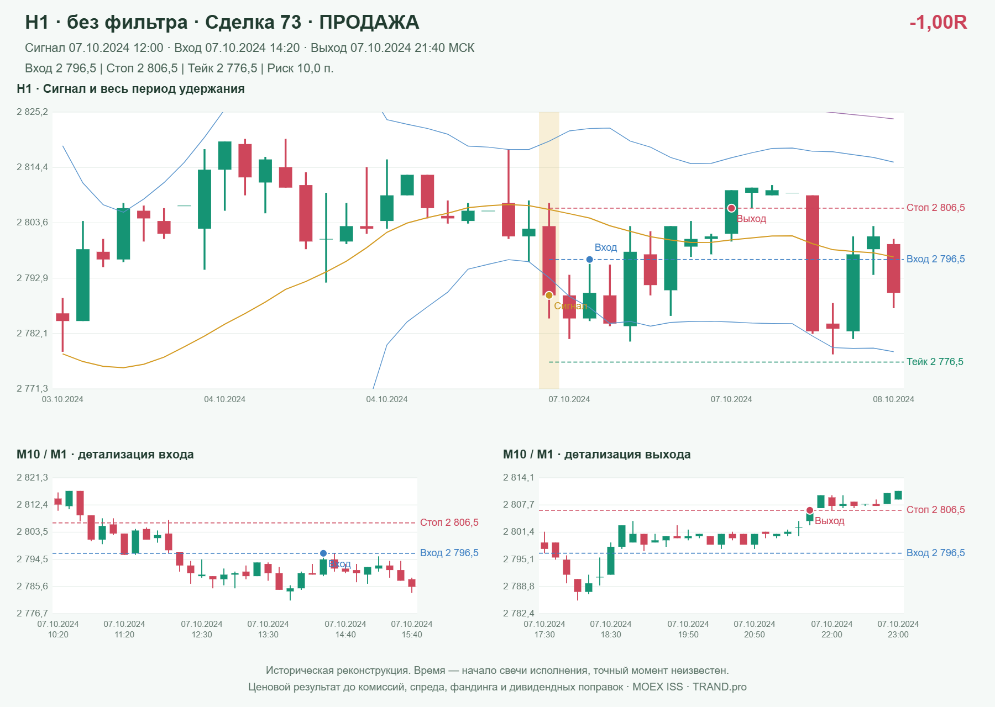Click heading 'H1 · Сигнал и весь период удержания'
The width and height of the screenshot is (995, 707).
pos(130,89)
